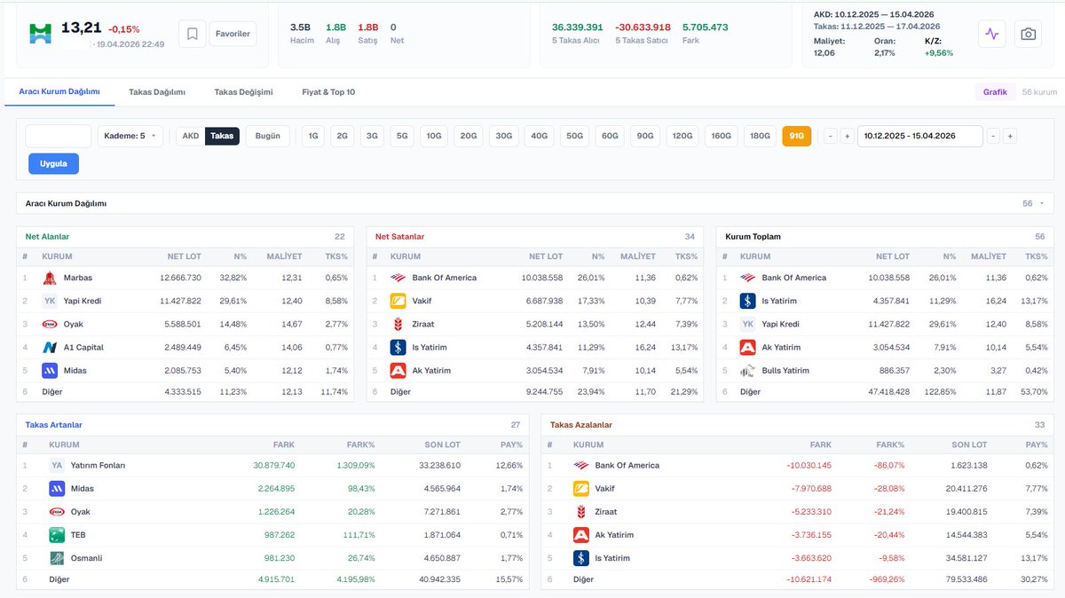Expand the Aracı Kurum Dağılımı 56 dropdown
This screenshot has width=1065, height=598.
(1034, 203)
